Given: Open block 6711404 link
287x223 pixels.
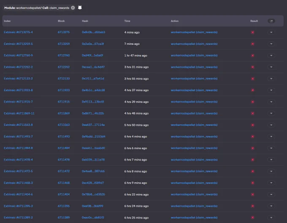Looking at the screenshot, I should point(64,194).
